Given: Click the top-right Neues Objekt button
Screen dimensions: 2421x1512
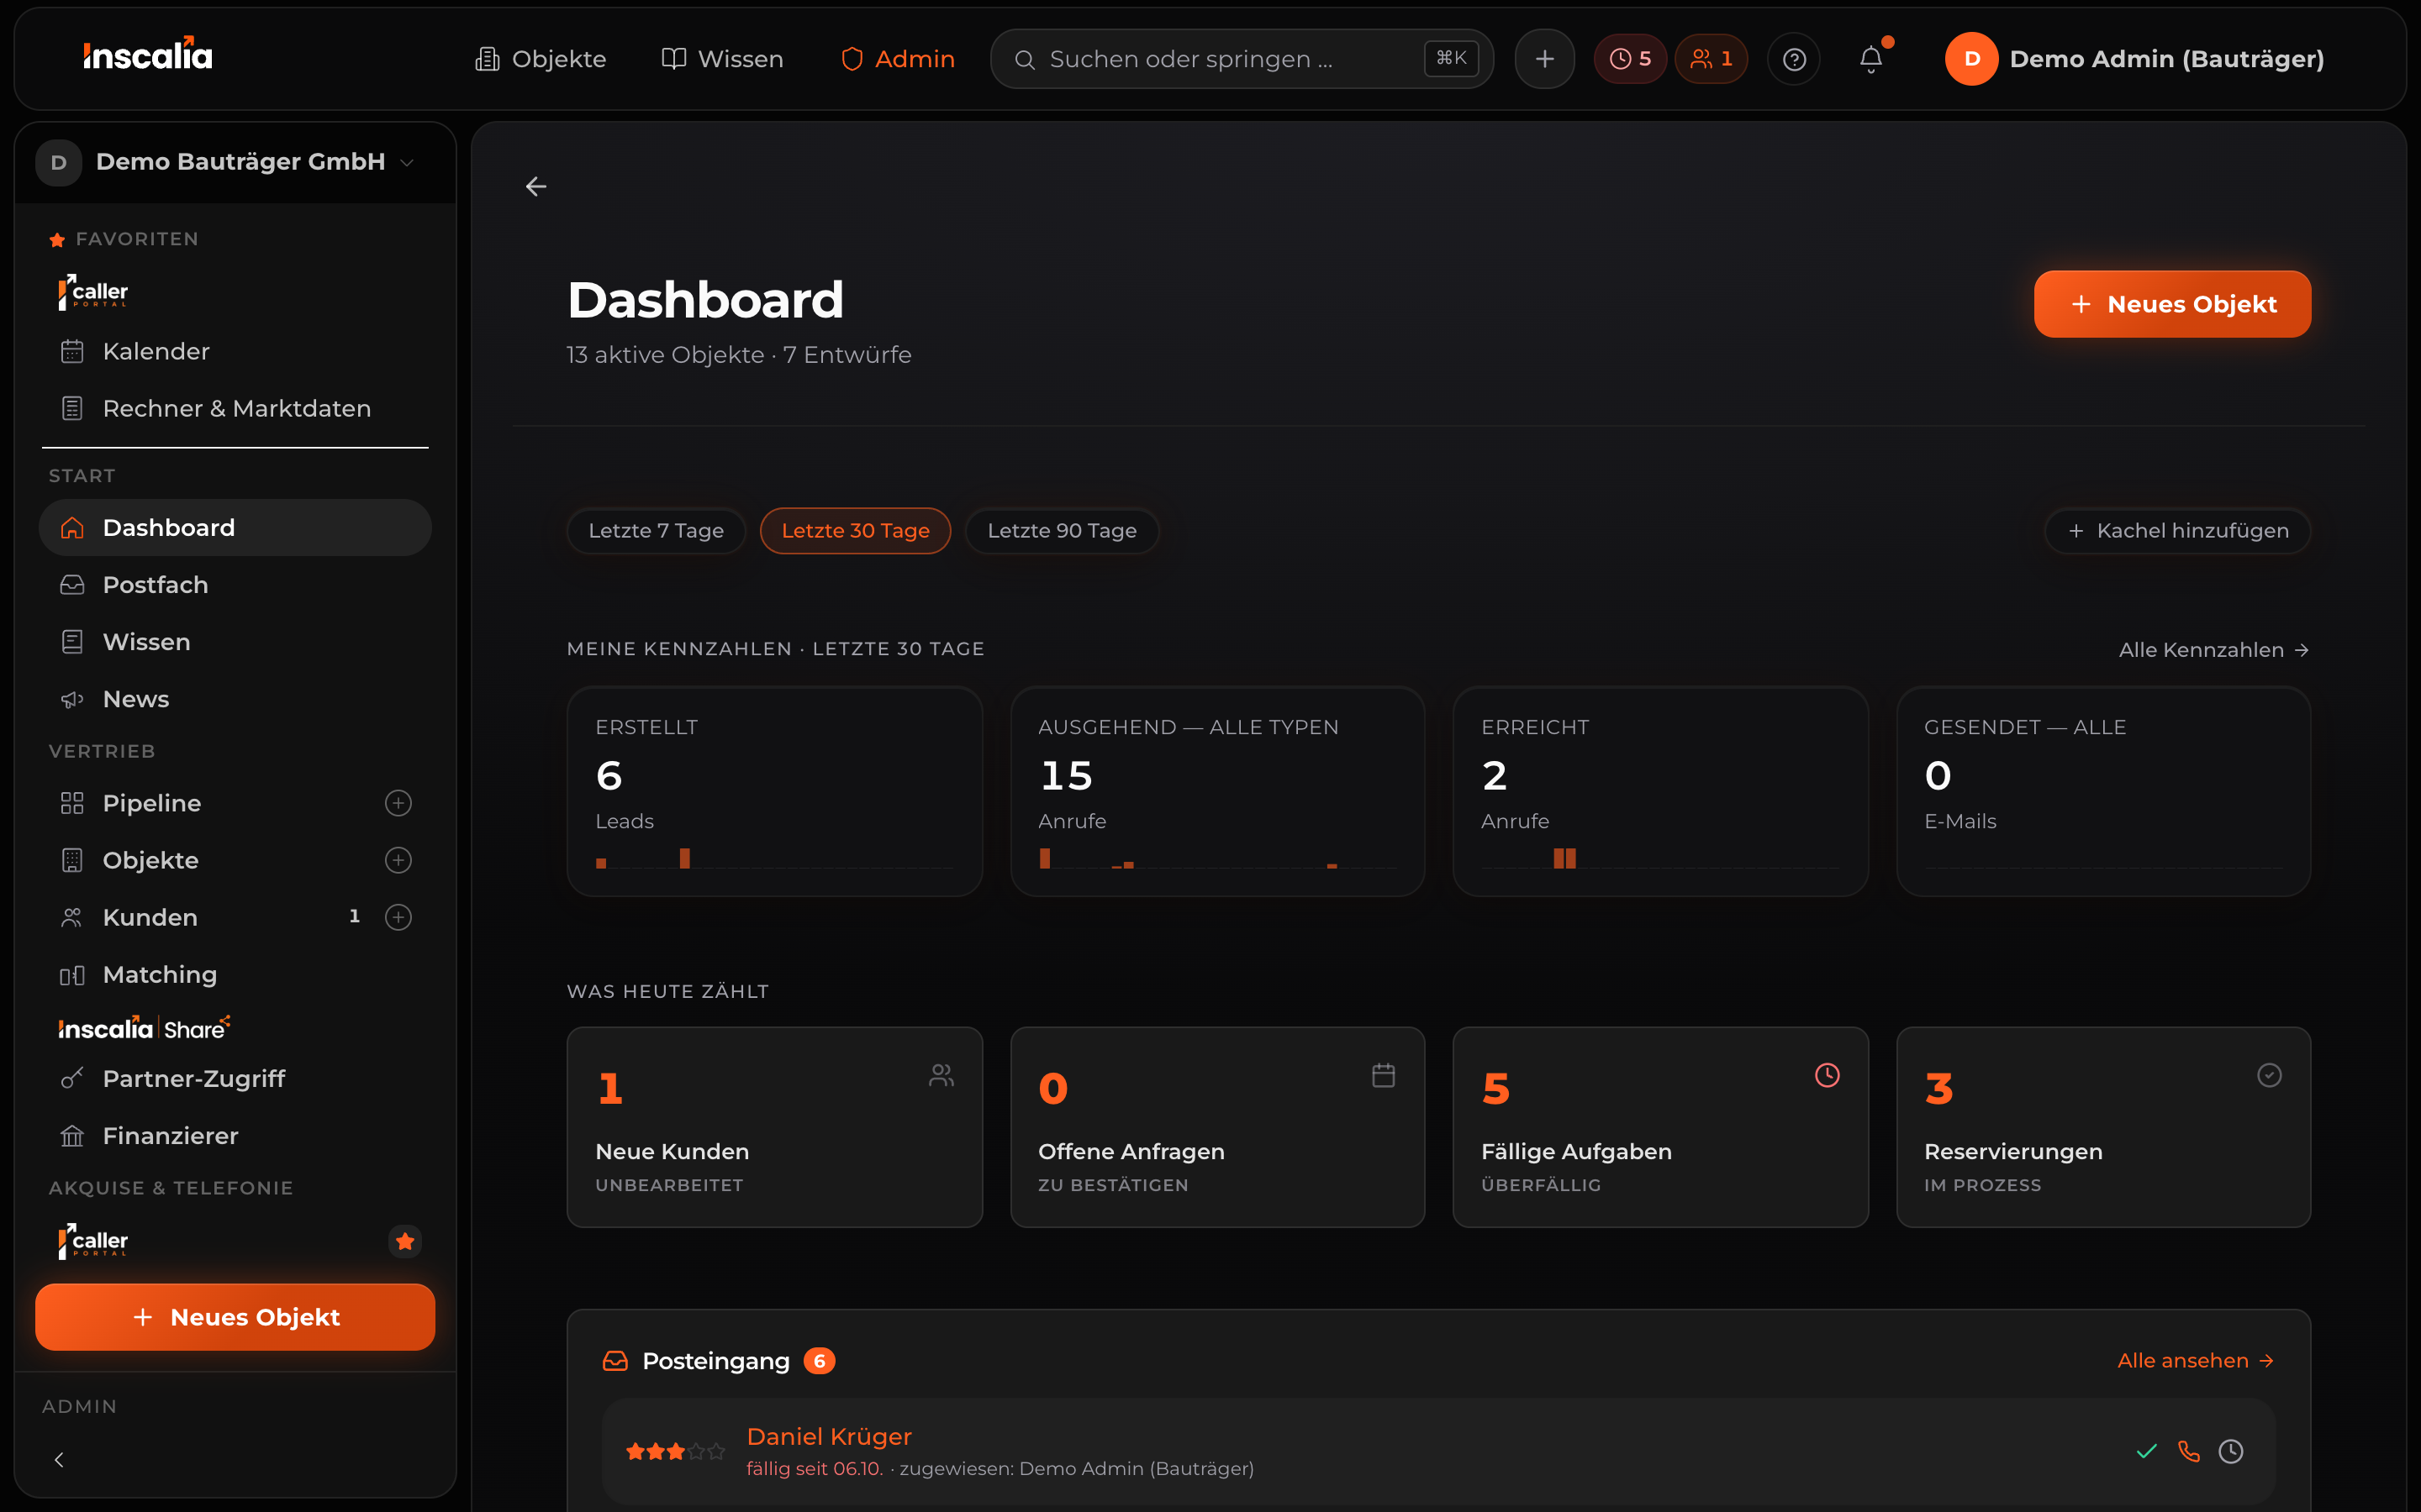Looking at the screenshot, I should [x=2172, y=304].
